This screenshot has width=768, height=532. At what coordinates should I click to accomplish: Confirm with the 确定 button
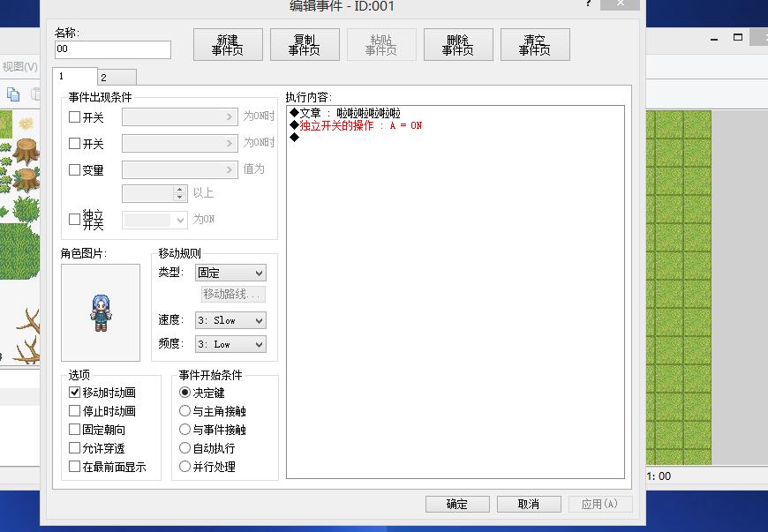pos(457,504)
